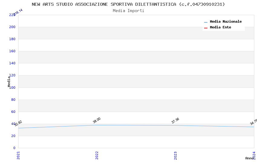Screen dimensions: 257x166
Task: Click Media Ente legend label
Action: (x=220, y=27)
